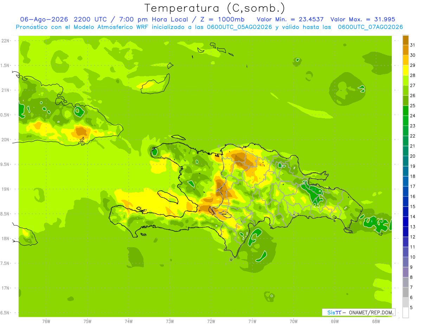The image size is (422, 326).
Task: Click the "76W" longitude label
Action: click(46, 321)
